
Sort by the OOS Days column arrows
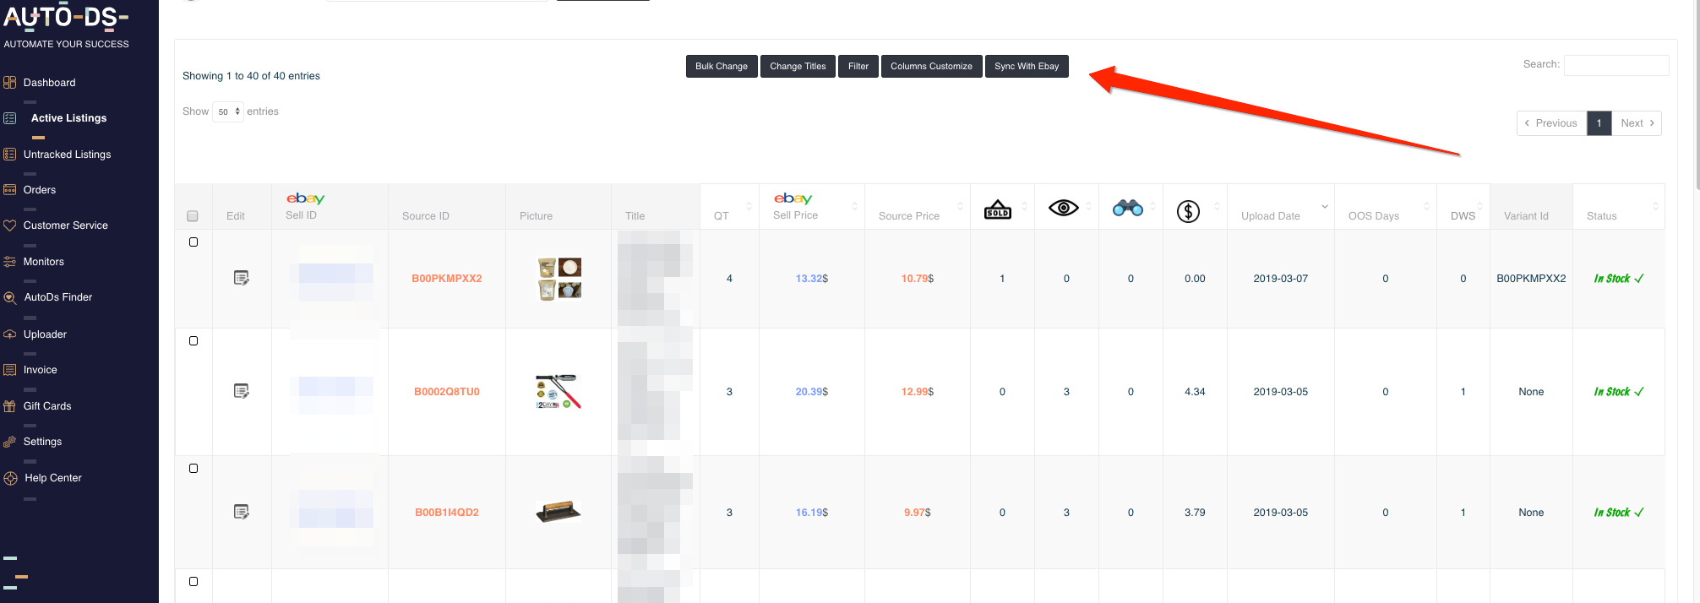tap(1427, 207)
